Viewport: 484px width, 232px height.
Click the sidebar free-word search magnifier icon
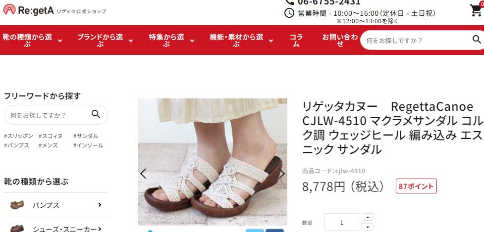click(x=96, y=114)
